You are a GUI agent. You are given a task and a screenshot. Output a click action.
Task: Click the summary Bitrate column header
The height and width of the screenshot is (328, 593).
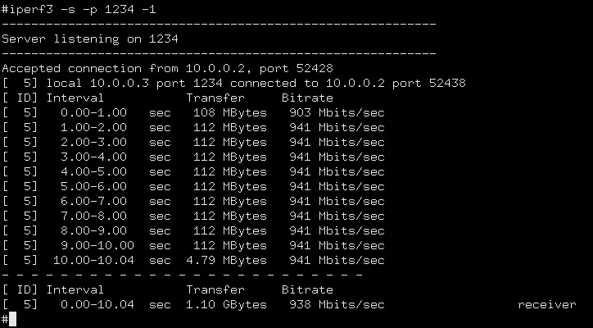[x=307, y=289]
